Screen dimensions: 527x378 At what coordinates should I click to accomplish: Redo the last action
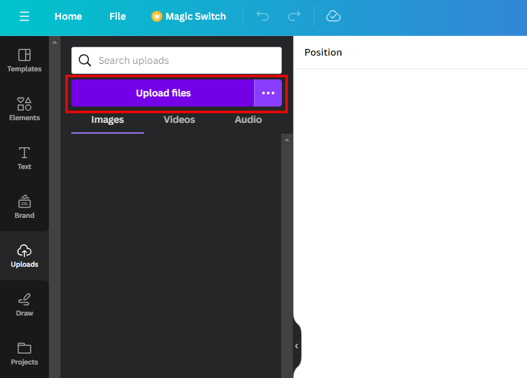(x=294, y=16)
